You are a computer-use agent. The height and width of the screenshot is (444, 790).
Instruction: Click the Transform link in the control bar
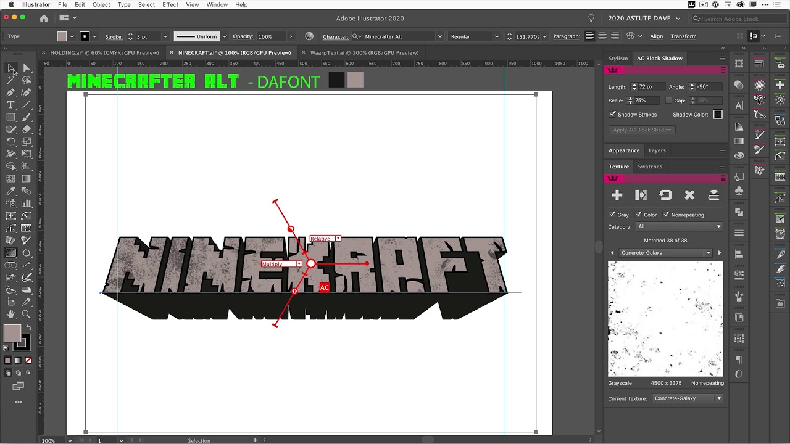coord(683,36)
